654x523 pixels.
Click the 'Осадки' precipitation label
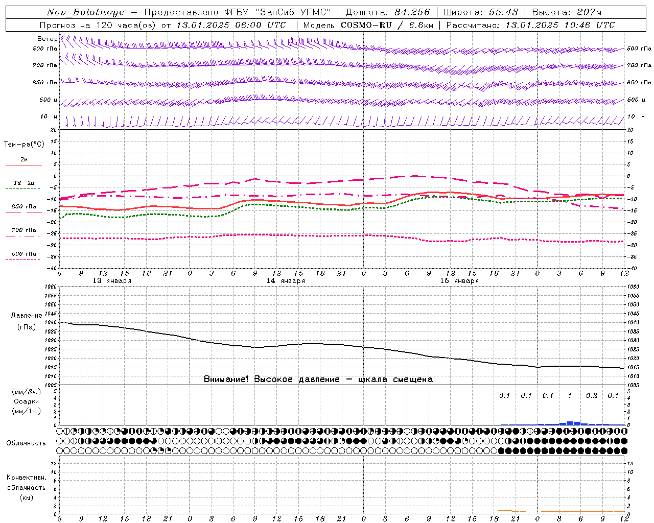click(26, 401)
